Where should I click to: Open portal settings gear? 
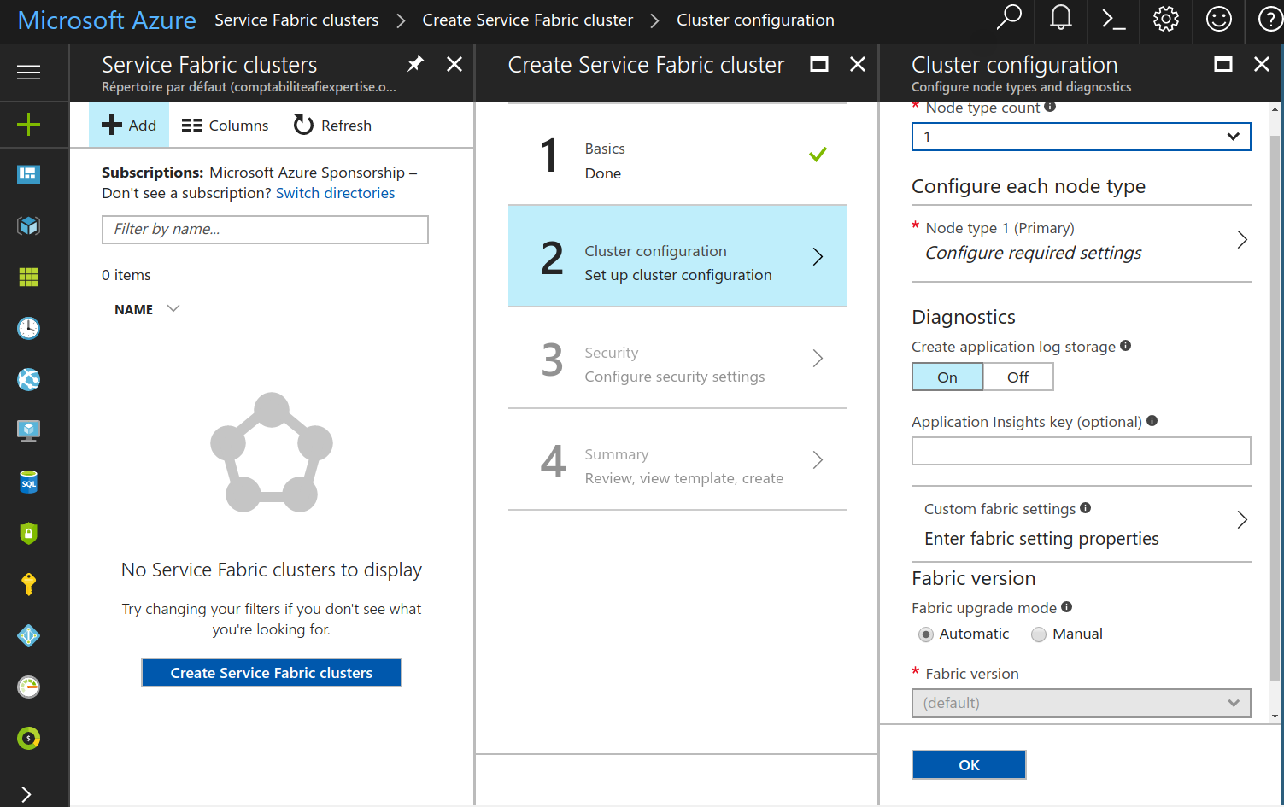click(1165, 19)
